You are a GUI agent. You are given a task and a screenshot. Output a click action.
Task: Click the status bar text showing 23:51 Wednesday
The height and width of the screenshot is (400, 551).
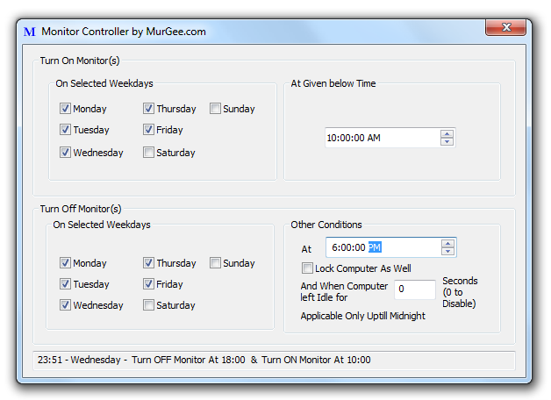(x=204, y=360)
